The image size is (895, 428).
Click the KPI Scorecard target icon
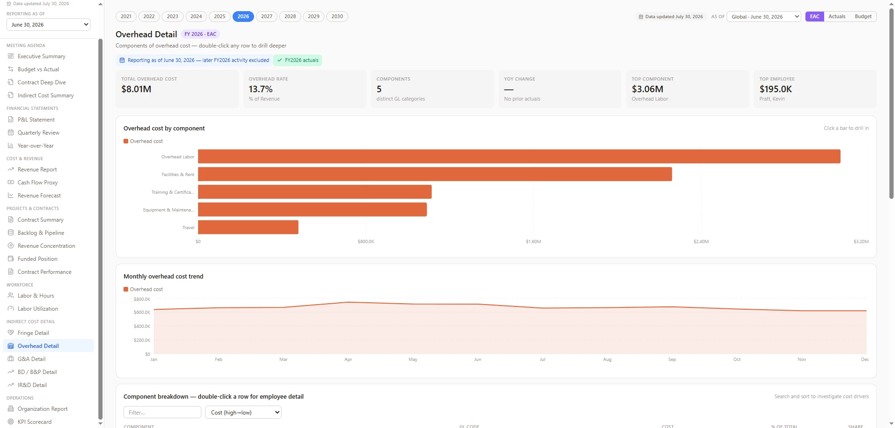tap(11, 421)
